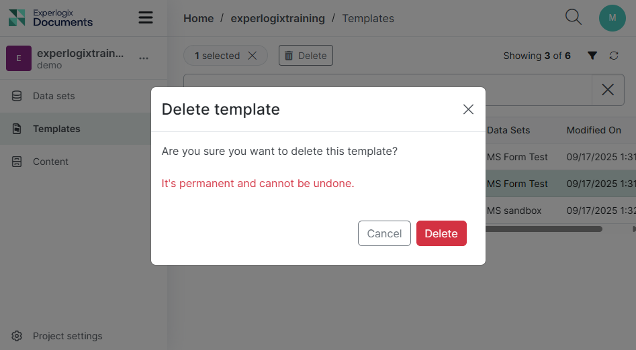Screen dimensions: 636x350
Task: Click the filter funnel icon
Action: (x=592, y=56)
